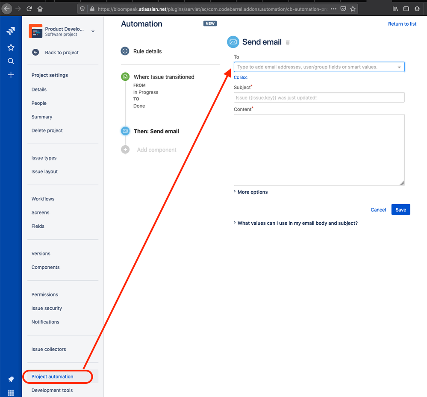Viewport: 427px width, 397px height.
Task: Open Fields settings
Action: click(38, 226)
